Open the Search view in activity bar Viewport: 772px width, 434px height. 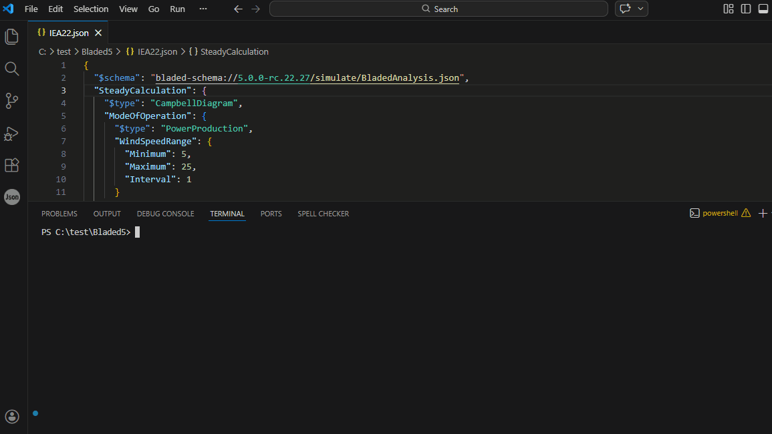coord(12,69)
